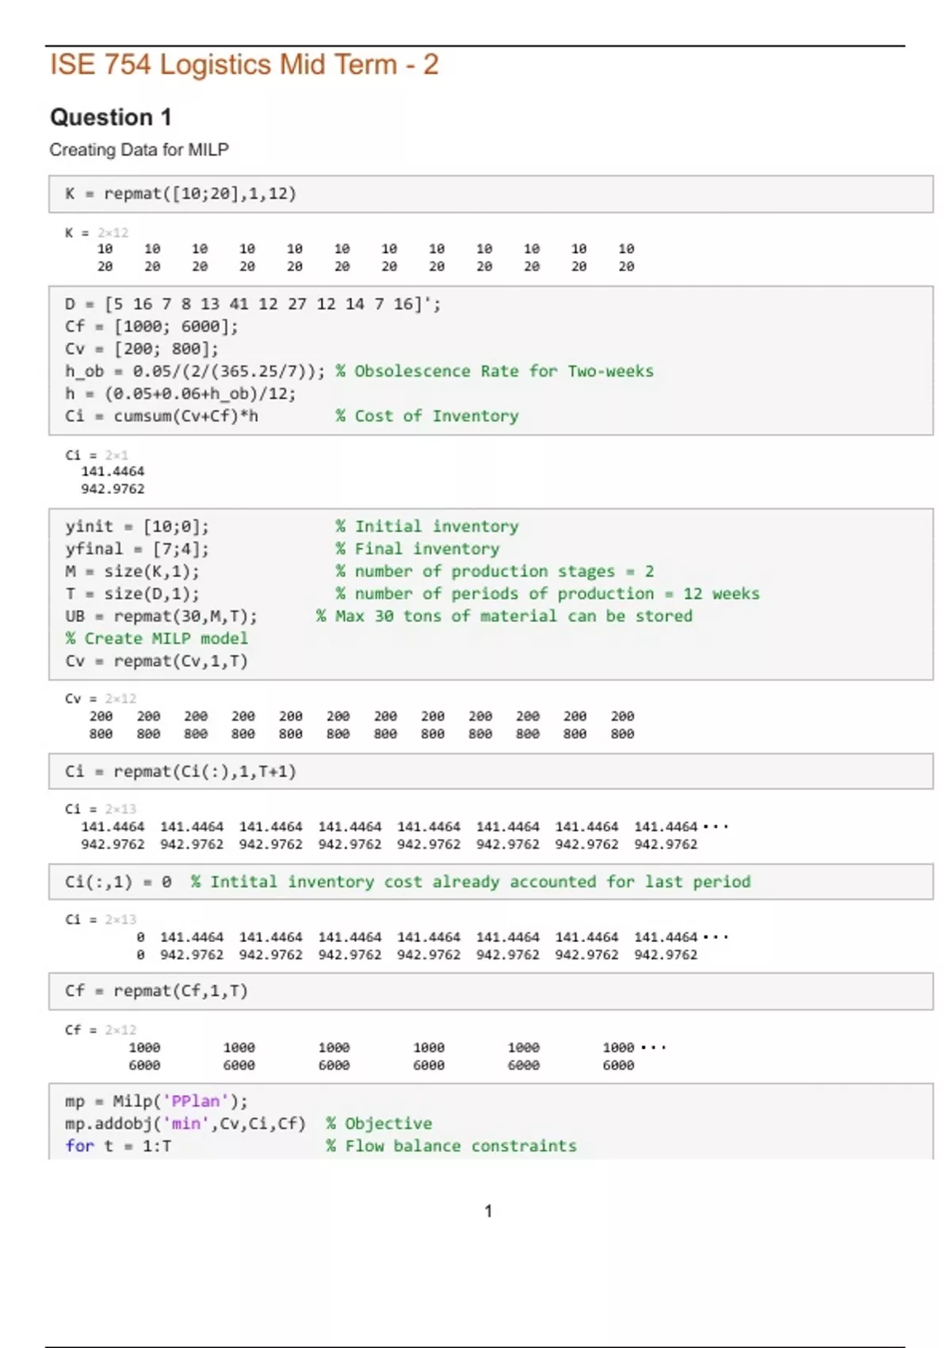This screenshot has height=1348, width=951.
Task: Click the page number 1 at bottom
Action: point(488,1211)
